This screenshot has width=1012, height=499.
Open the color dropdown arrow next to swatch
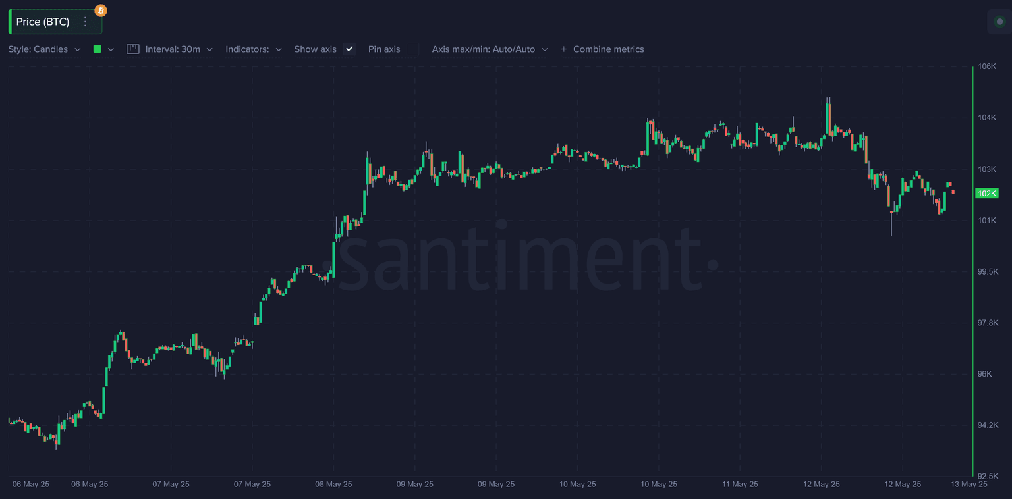coord(111,49)
